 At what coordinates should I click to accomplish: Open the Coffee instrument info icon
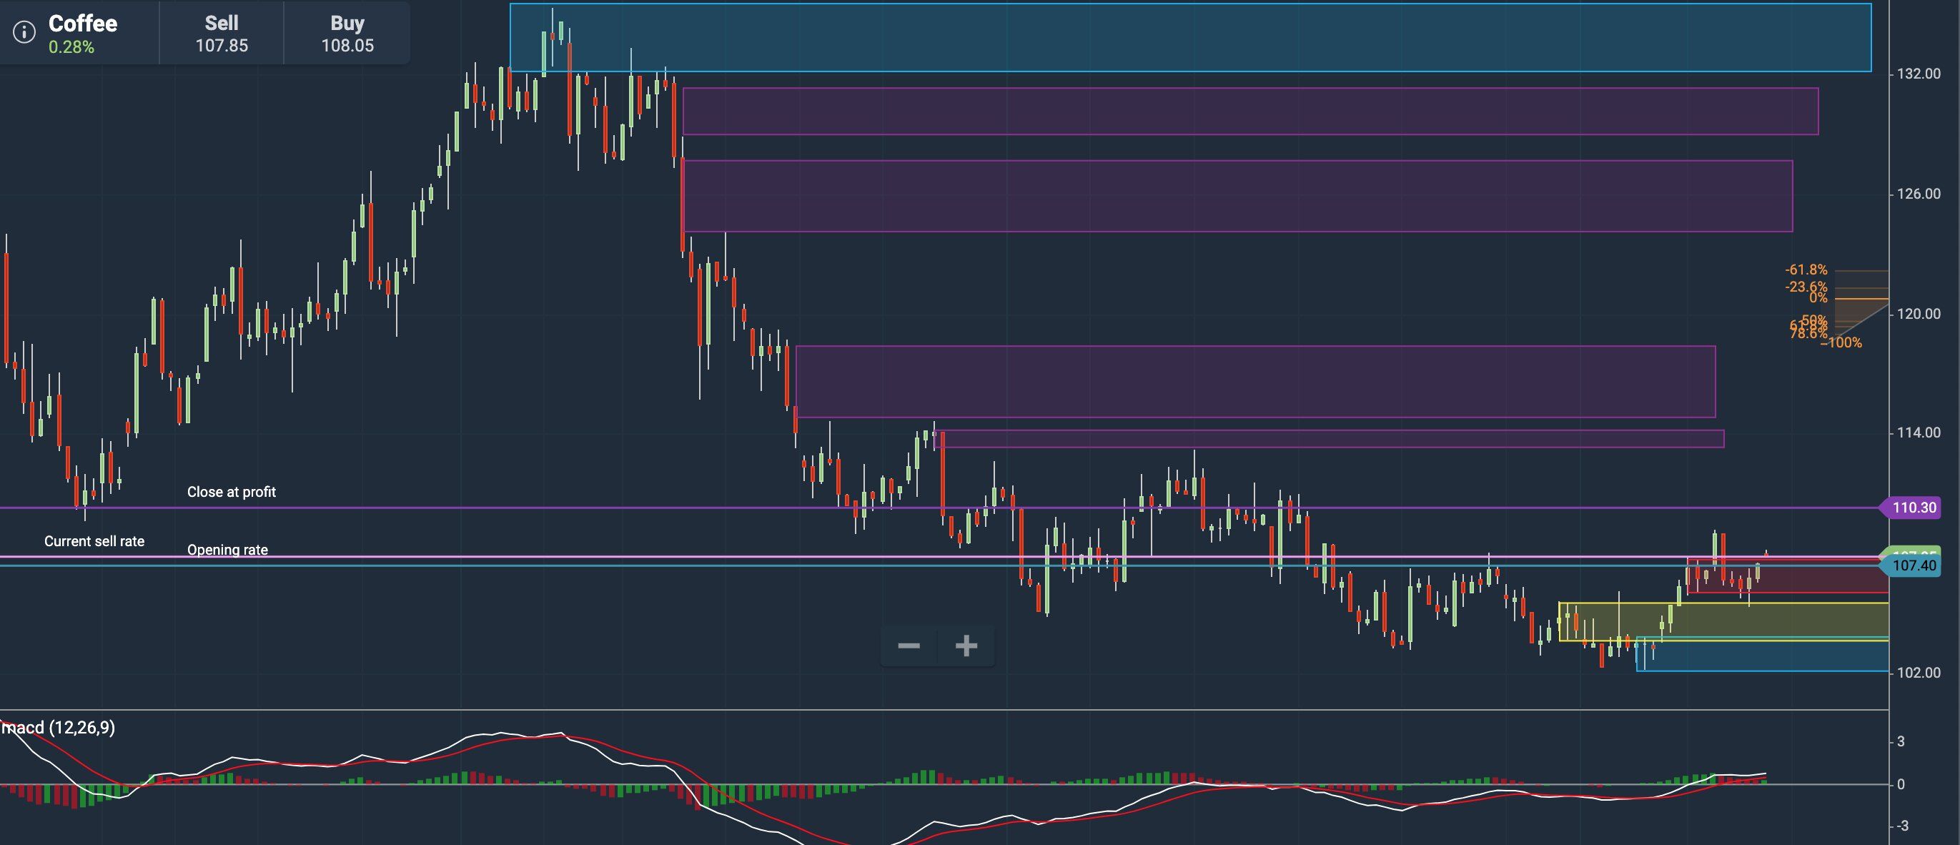(24, 32)
